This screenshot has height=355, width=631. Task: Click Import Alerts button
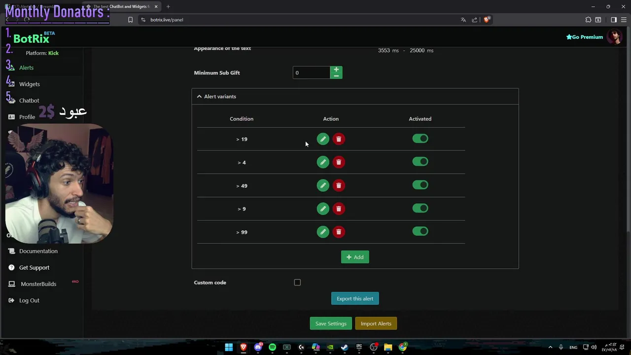point(376,323)
